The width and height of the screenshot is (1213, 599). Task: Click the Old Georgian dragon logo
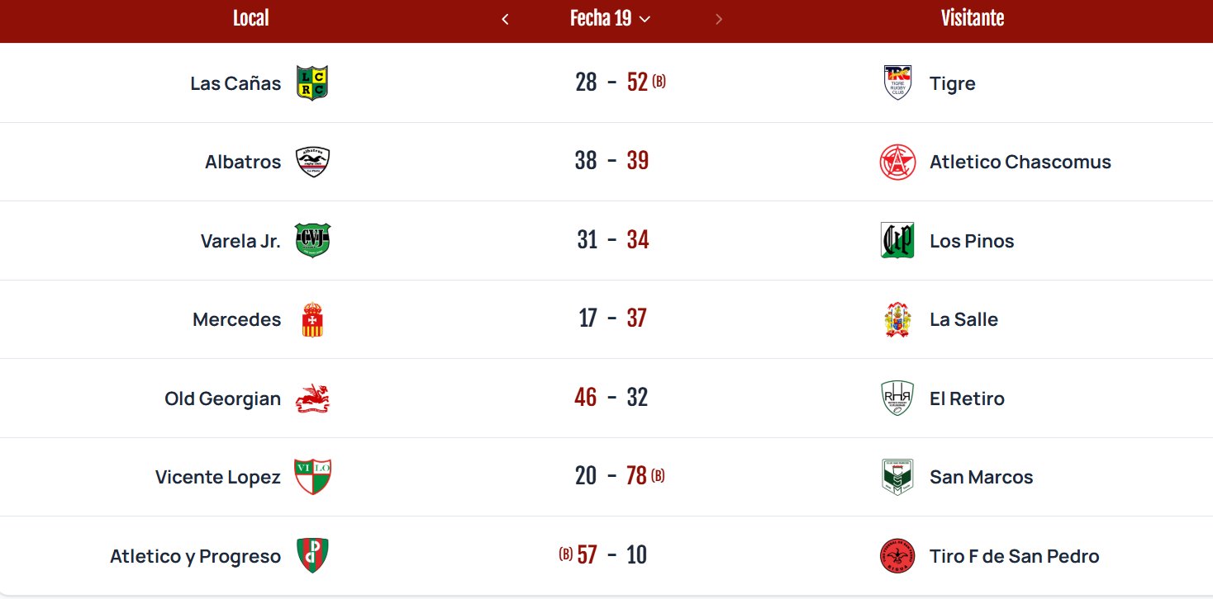(313, 398)
